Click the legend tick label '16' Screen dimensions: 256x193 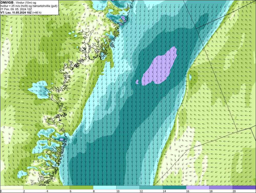click(188, 191)
